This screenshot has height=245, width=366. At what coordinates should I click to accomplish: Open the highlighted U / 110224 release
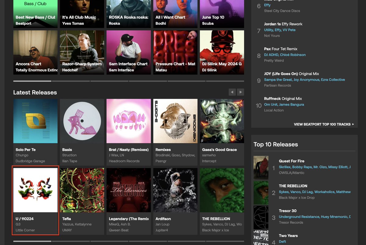click(35, 190)
